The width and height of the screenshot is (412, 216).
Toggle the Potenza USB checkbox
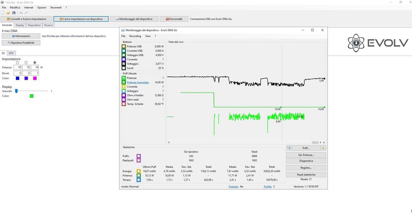point(124,46)
